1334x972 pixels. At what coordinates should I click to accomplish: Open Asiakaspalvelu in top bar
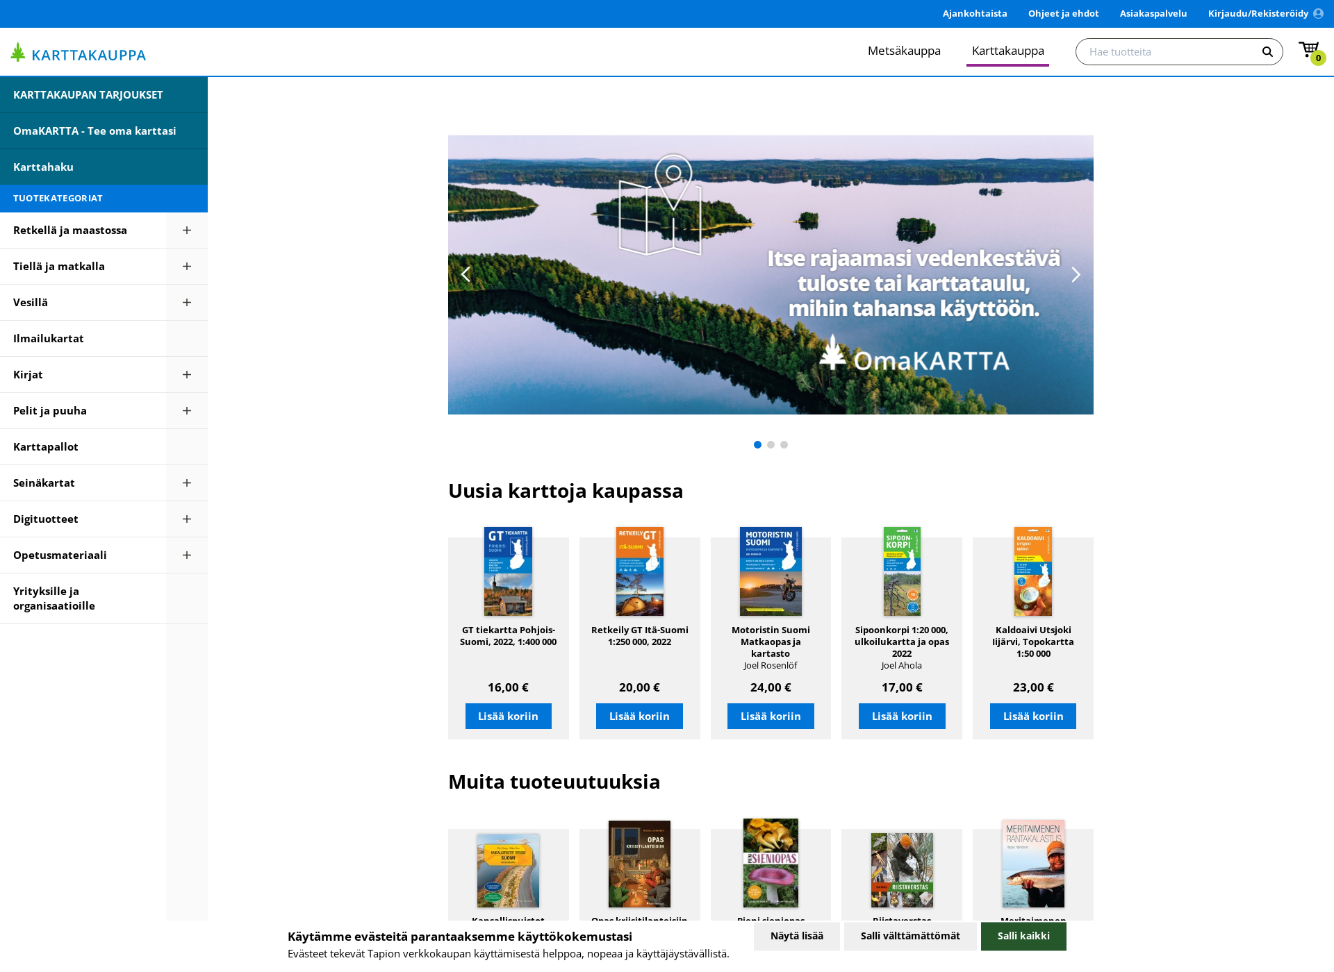(1153, 13)
